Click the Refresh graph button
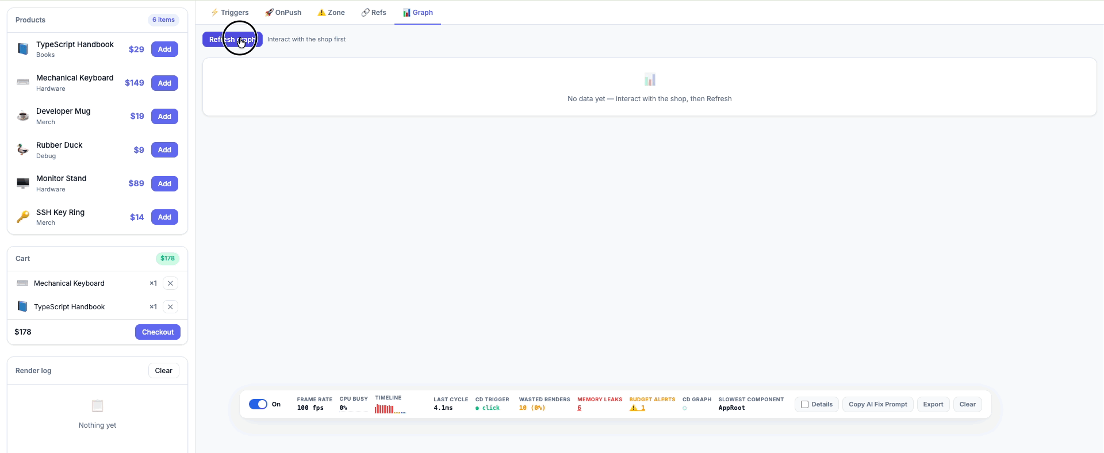1104x453 pixels. (x=232, y=39)
